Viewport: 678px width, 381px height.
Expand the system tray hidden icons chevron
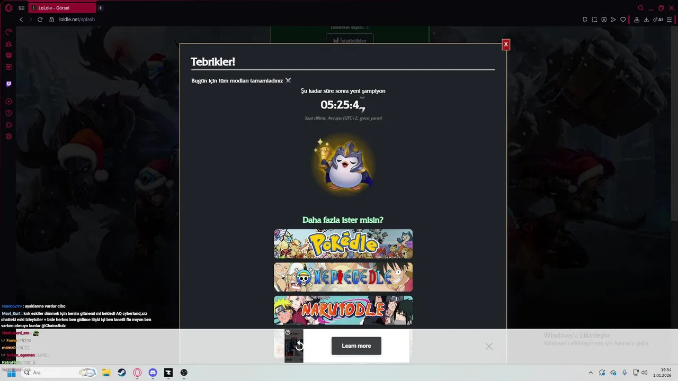[x=591, y=373]
